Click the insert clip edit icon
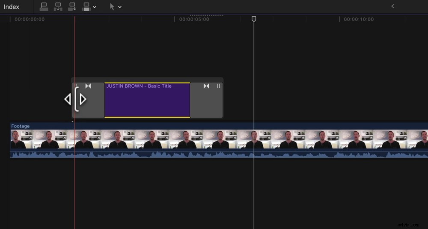The width and height of the screenshot is (428, 229). pyautogui.click(x=58, y=7)
